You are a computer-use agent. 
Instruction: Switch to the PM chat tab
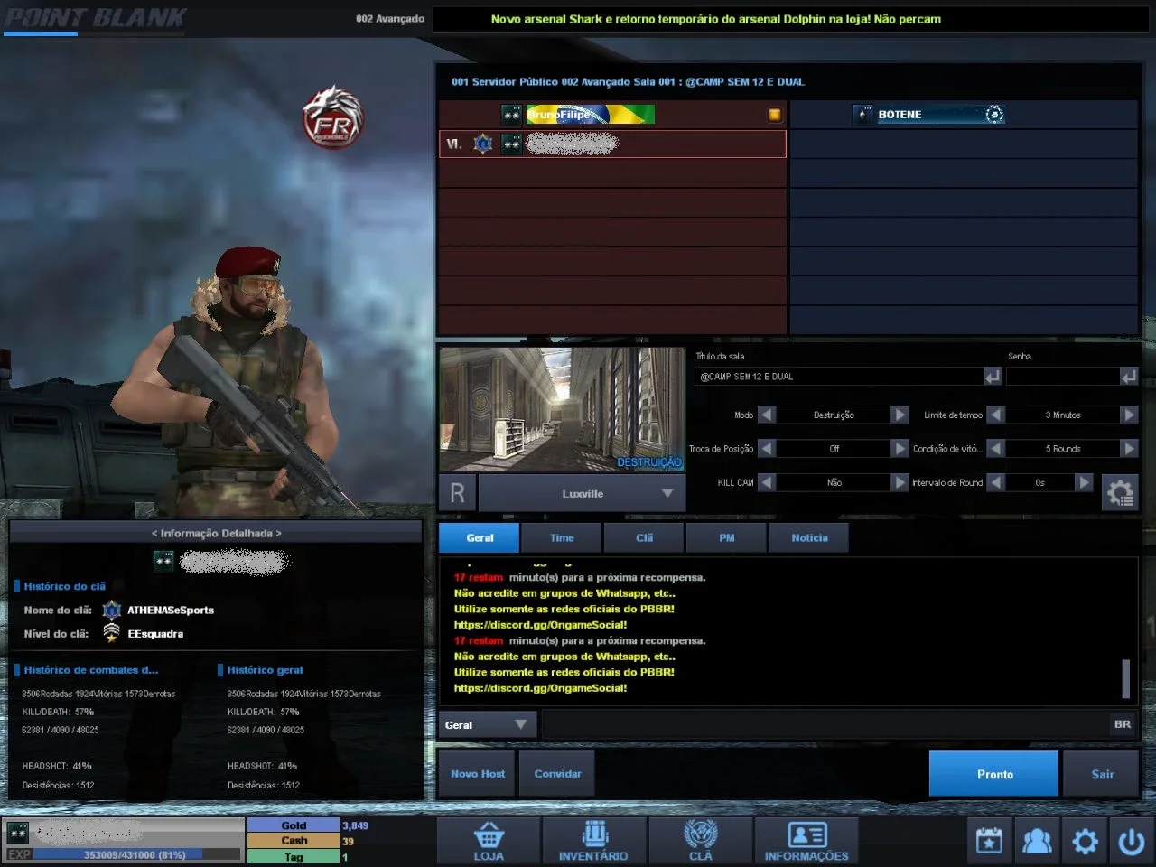coord(726,537)
